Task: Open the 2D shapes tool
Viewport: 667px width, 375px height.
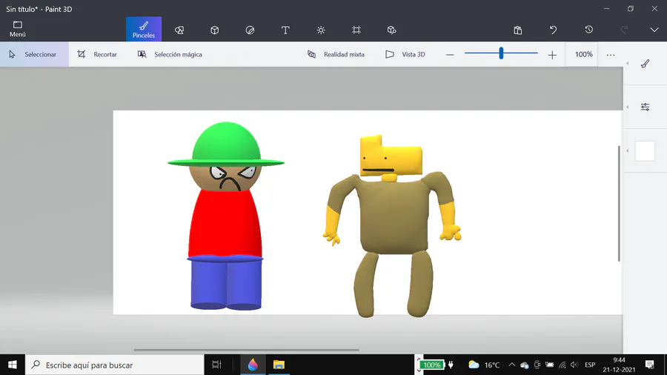Action: tap(179, 30)
